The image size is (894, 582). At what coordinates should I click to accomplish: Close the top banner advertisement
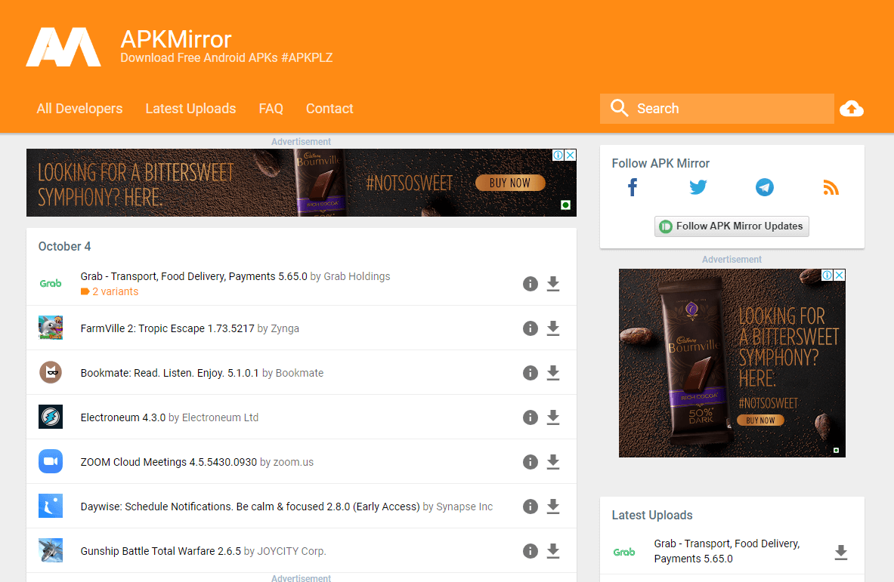pyautogui.click(x=570, y=155)
